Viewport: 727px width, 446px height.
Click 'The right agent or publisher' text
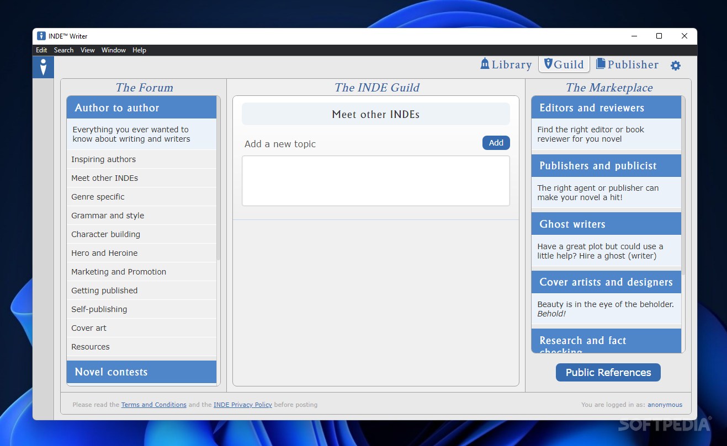click(x=598, y=192)
